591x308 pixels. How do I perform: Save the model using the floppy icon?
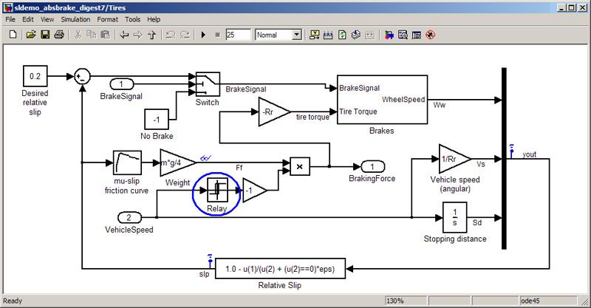pyautogui.click(x=45, y=35)
